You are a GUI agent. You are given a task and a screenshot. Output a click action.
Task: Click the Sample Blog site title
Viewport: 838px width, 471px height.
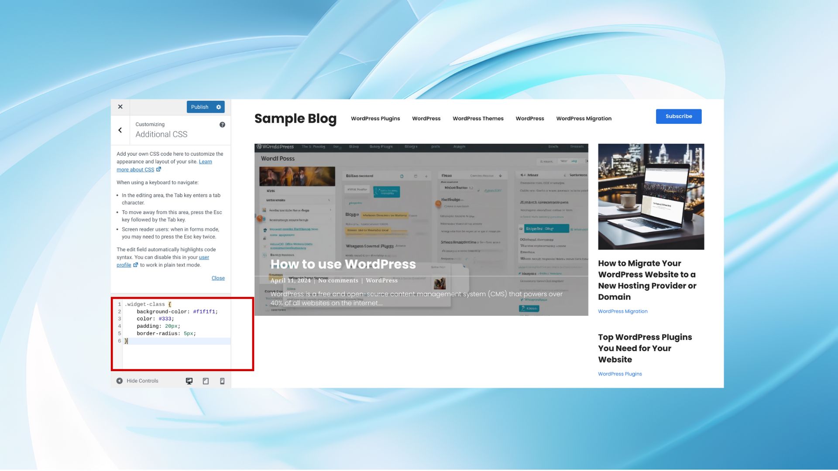point(295,119)
